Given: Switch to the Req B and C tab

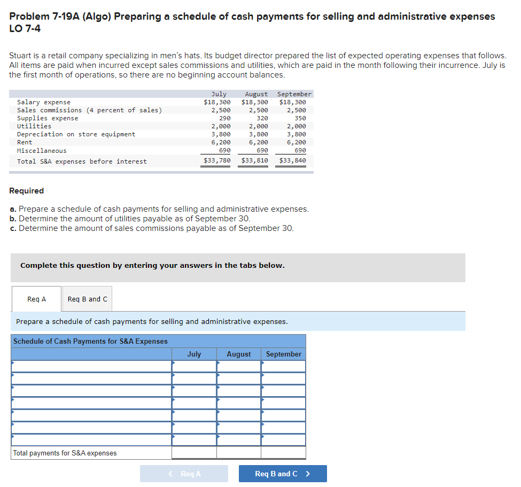Looking at the screenshot, I should coord(87,299).
